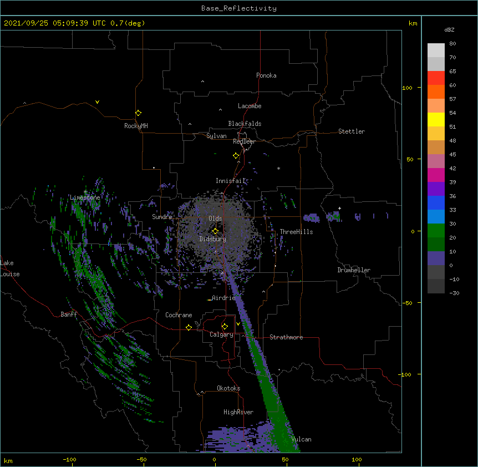Click the dBZ legend heading
478x467 pixels.
click(x=449, y=29)
